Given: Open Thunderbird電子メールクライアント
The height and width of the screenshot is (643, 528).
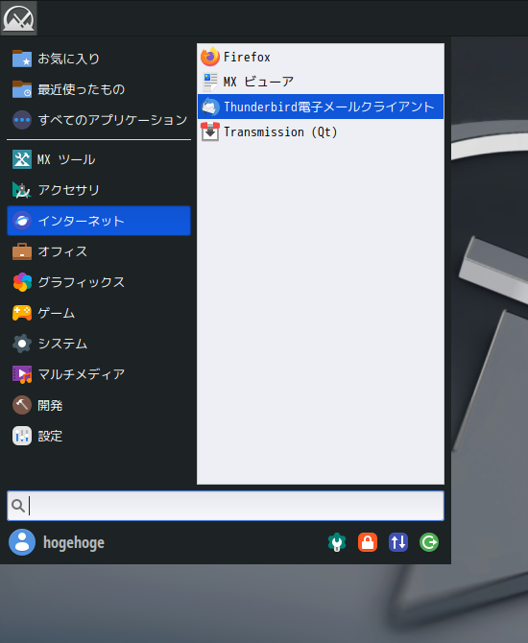Looking at the screenshot, I should click(321, 107).
